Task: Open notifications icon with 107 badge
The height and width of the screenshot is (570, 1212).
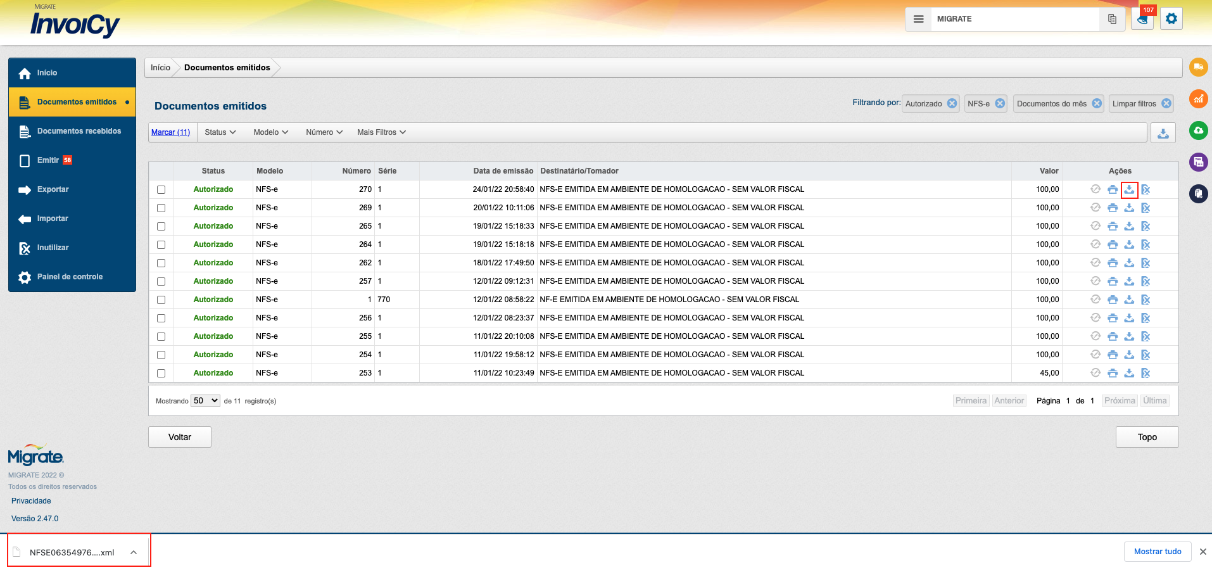Action: [x=1142, y=20]
